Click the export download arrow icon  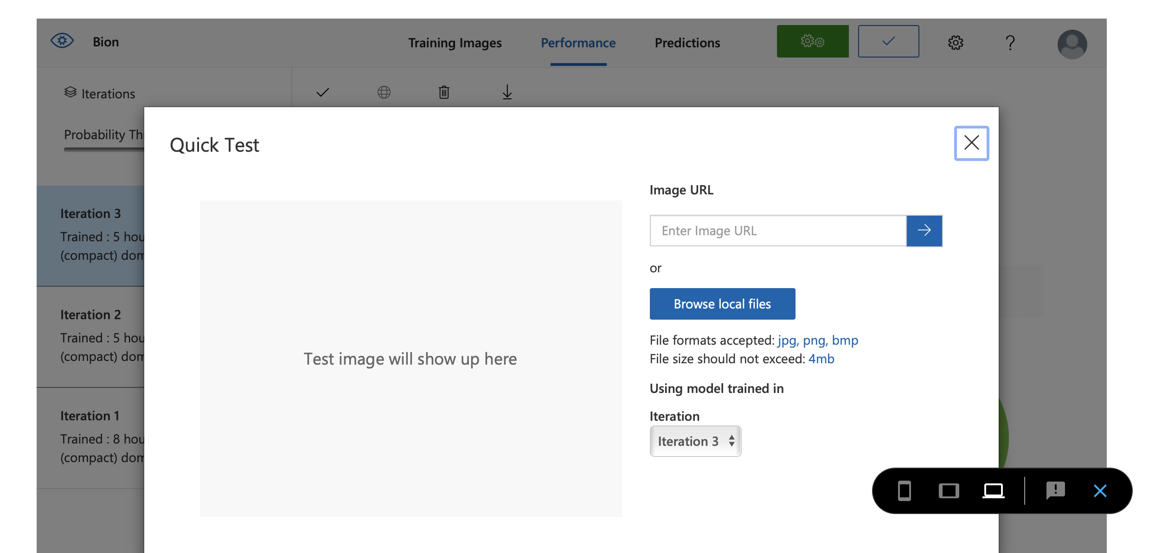pos(507,92)
